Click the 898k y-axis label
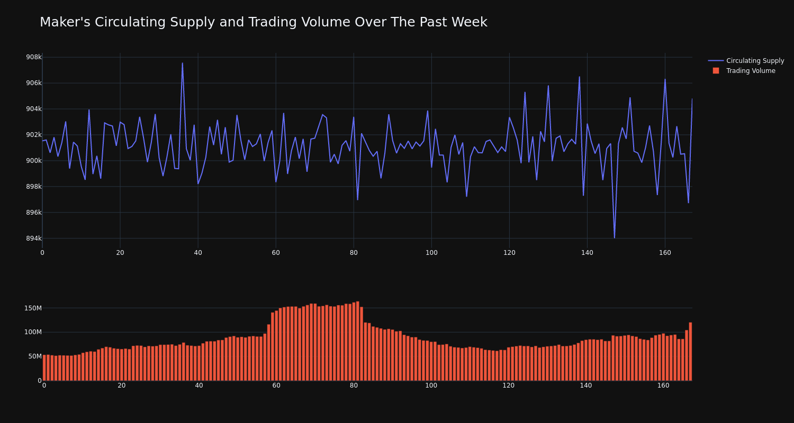 point(34,187)
